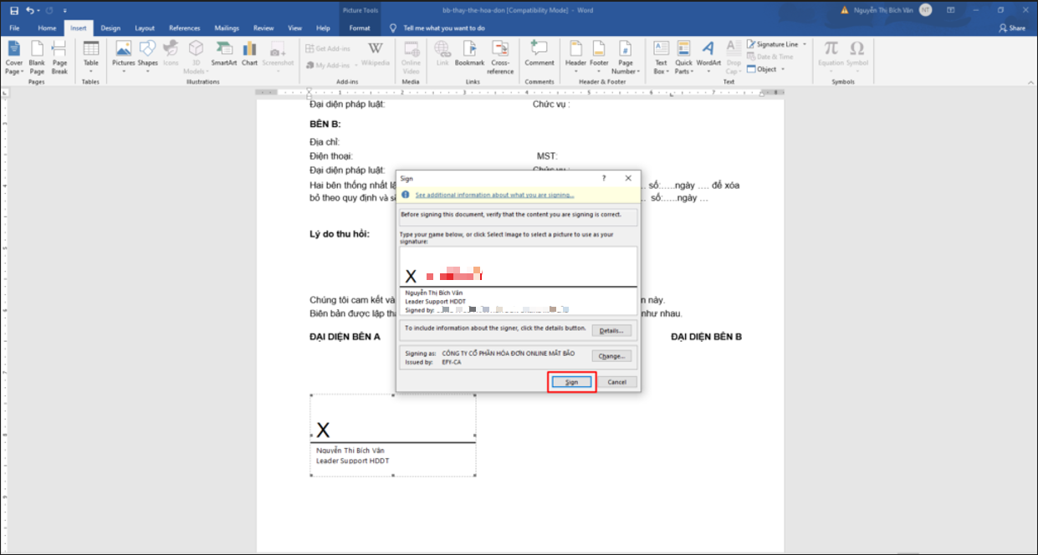Expand the Signature Line dropdown arrow

click(x=805, y=44)
